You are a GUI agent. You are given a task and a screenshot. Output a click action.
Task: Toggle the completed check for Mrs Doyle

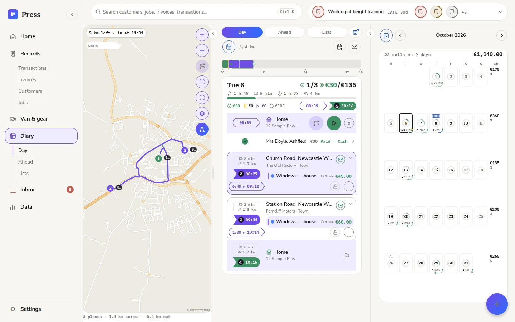point(245,141)
